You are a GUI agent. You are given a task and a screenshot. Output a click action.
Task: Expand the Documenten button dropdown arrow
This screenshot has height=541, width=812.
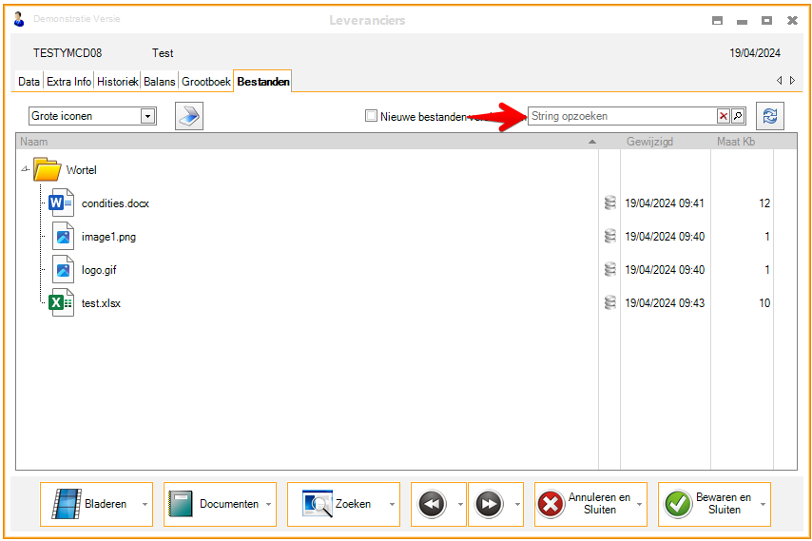coord(268,505)
